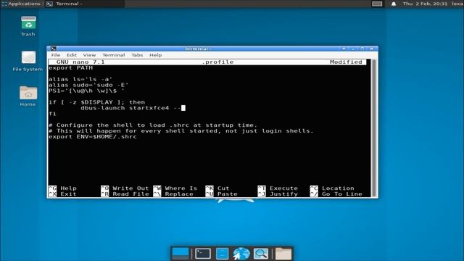Viewport: 464px width, 261px height.
Task: Click the alias ls='ls -a' line
Action: (80, 79)
